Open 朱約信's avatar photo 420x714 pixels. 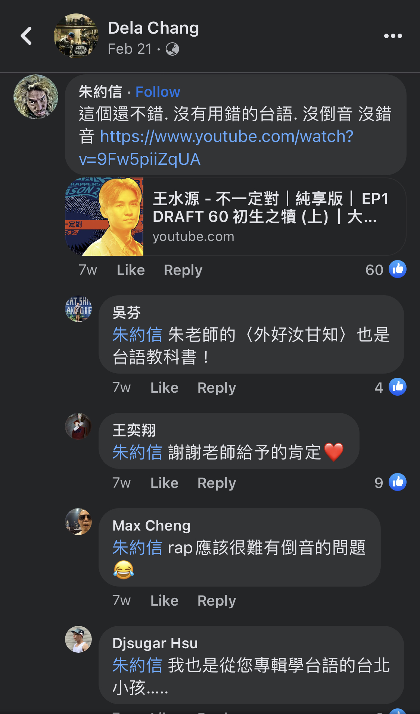pyautogui.click(x=36, y=97)
